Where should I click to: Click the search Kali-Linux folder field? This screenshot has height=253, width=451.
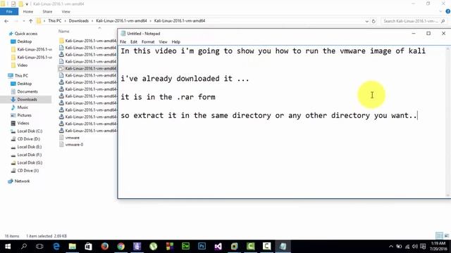(x=414, y=21)
